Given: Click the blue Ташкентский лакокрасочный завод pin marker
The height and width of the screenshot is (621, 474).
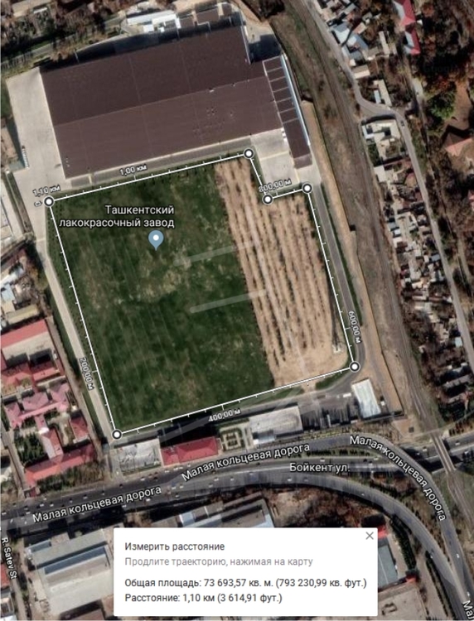Looking at the screenshot, I should 156,239.
